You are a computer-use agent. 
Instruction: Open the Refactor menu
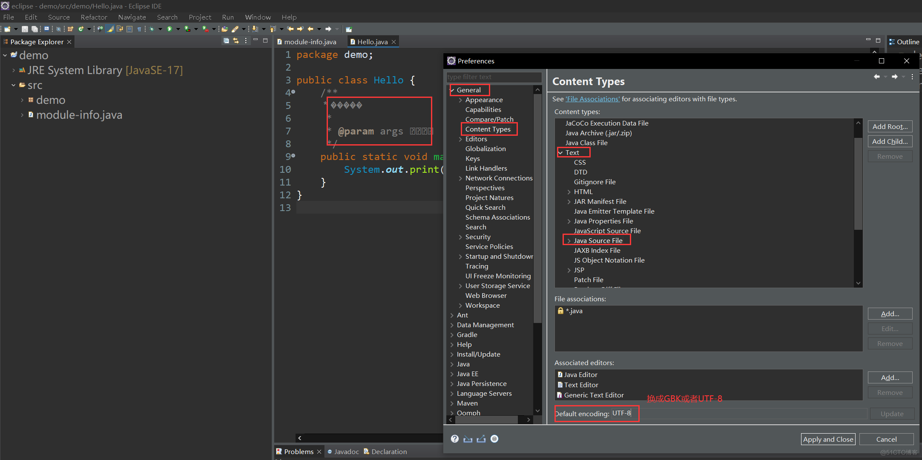pos(94,17)
